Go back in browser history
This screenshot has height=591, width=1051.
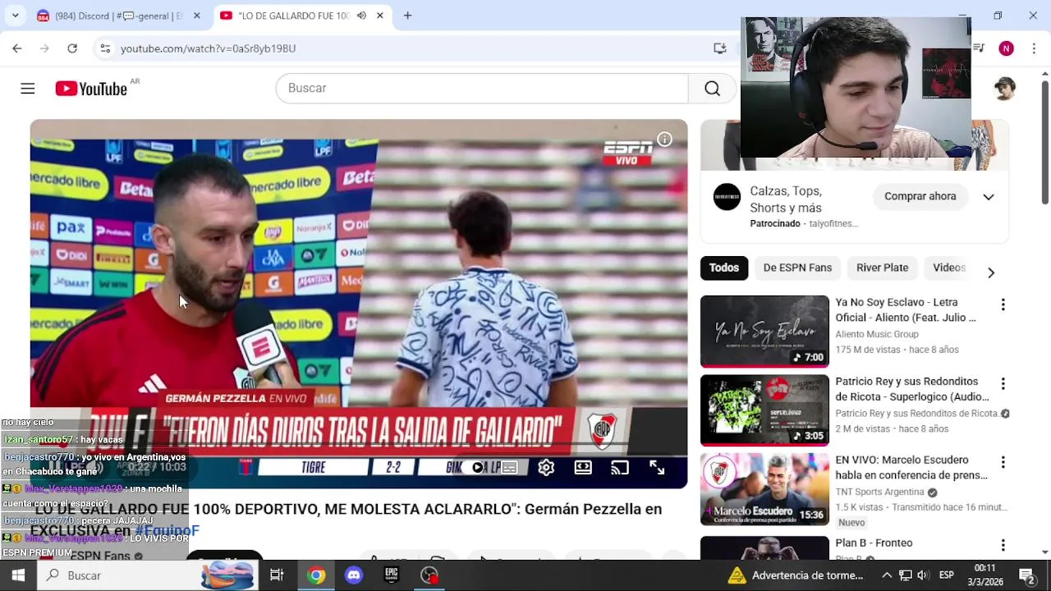coord(17,48)
